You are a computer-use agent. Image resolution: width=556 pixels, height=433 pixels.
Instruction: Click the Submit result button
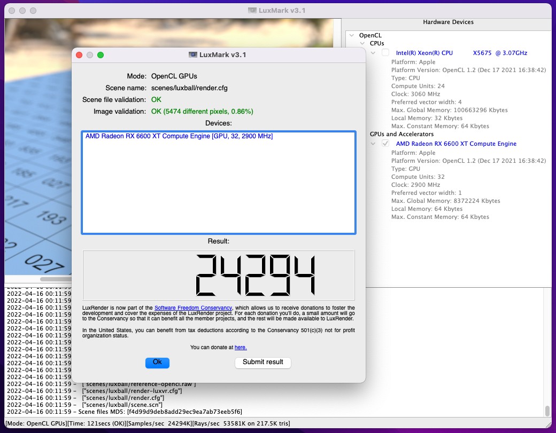pyautogui.click(x=262, y=362)
